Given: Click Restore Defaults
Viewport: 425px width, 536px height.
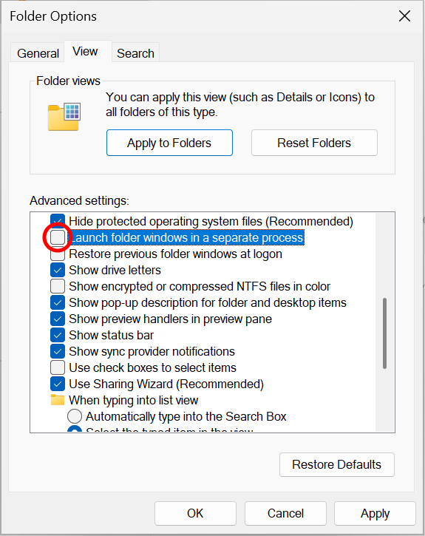Looking at the screenshot, I should tap(337, 464).
